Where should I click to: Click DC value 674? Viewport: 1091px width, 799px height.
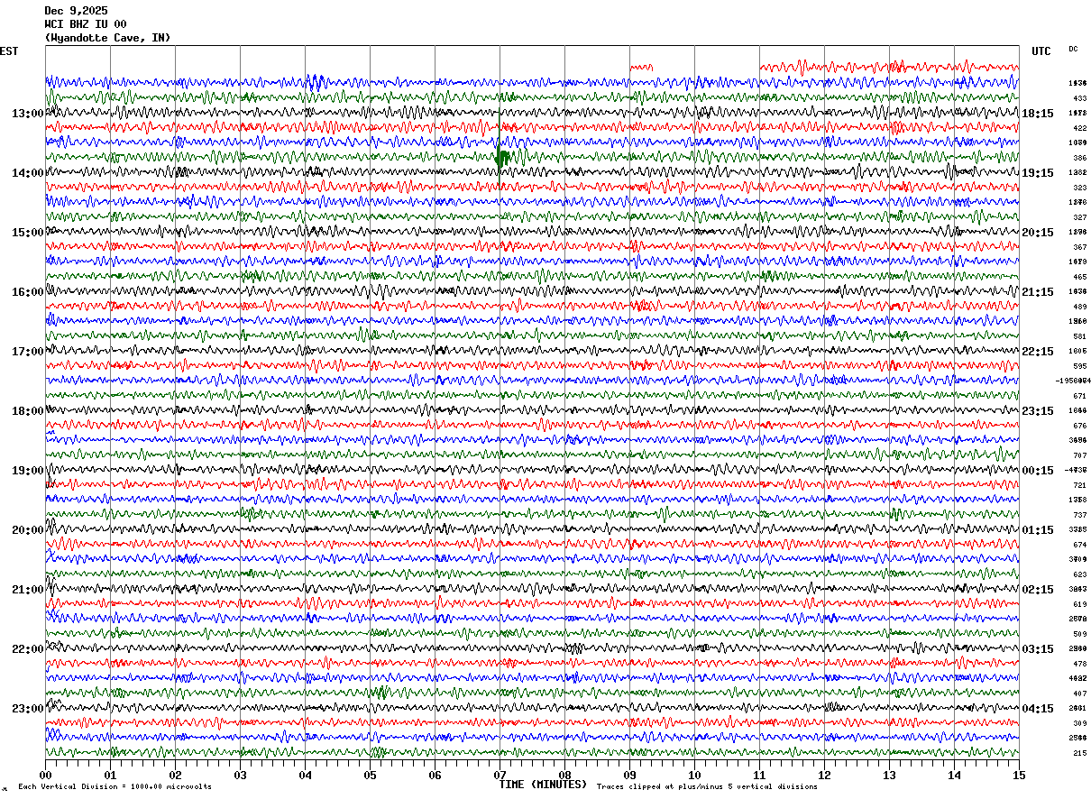[x=1079, y=545]
